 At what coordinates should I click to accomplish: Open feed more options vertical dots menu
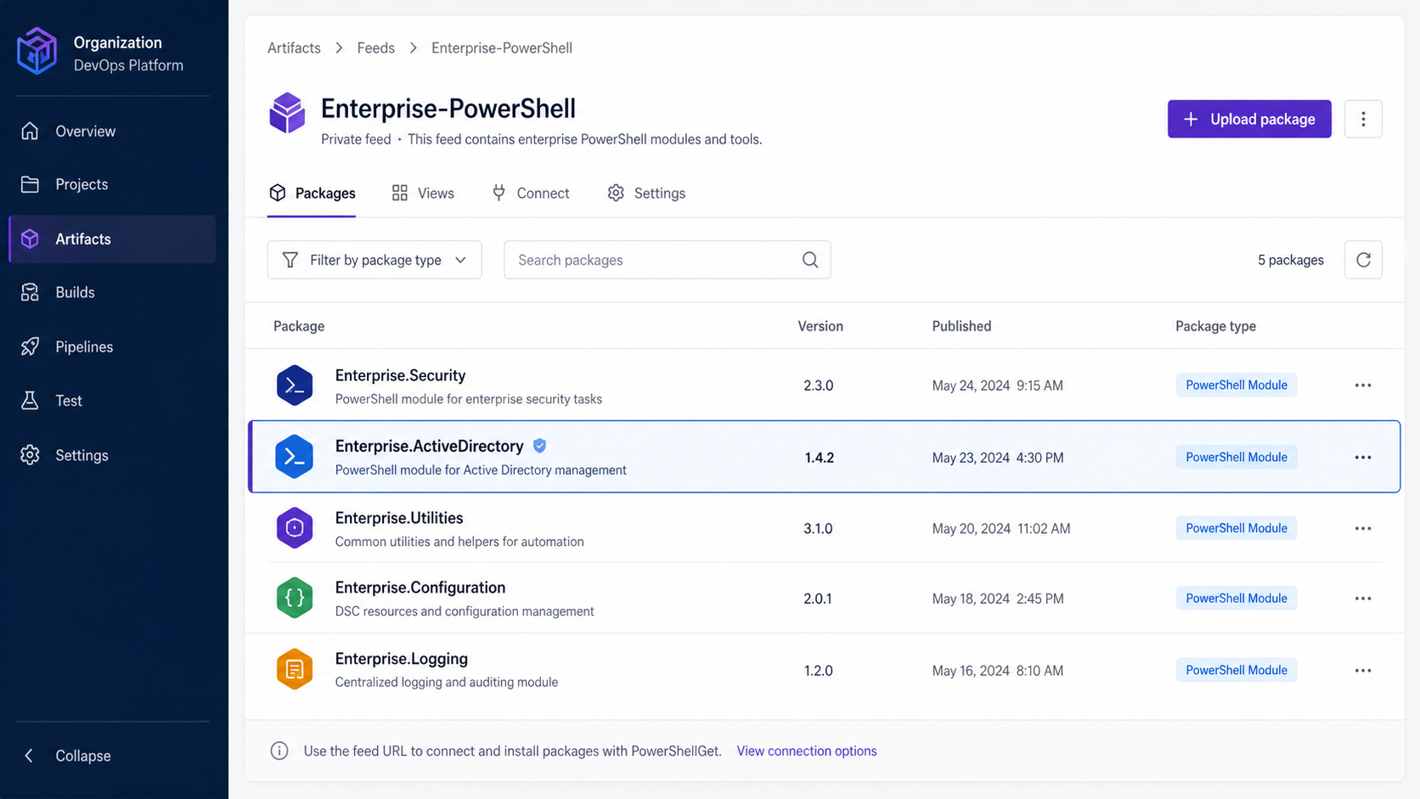[1363, 119]
